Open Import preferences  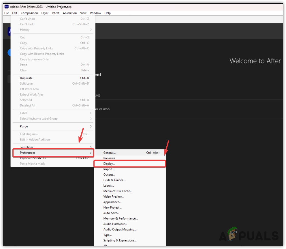(130, 169)
